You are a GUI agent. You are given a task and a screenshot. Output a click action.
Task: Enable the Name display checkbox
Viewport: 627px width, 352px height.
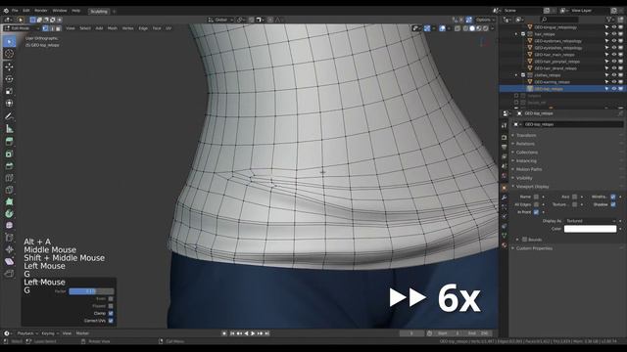pyautogui.click(x=536, y=197)
